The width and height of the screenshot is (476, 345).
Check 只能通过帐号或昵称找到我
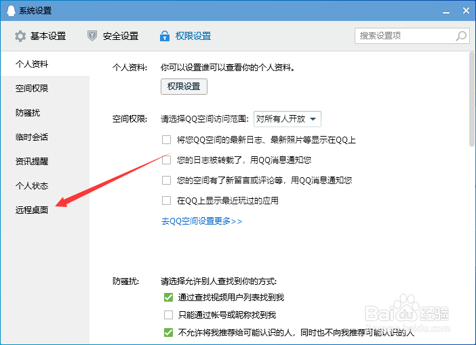tap(168, 315)
